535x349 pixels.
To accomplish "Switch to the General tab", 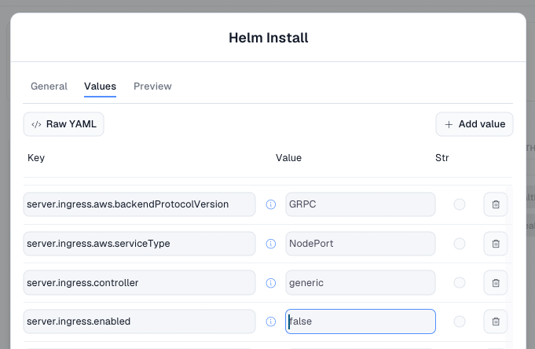I will (49, 86).
